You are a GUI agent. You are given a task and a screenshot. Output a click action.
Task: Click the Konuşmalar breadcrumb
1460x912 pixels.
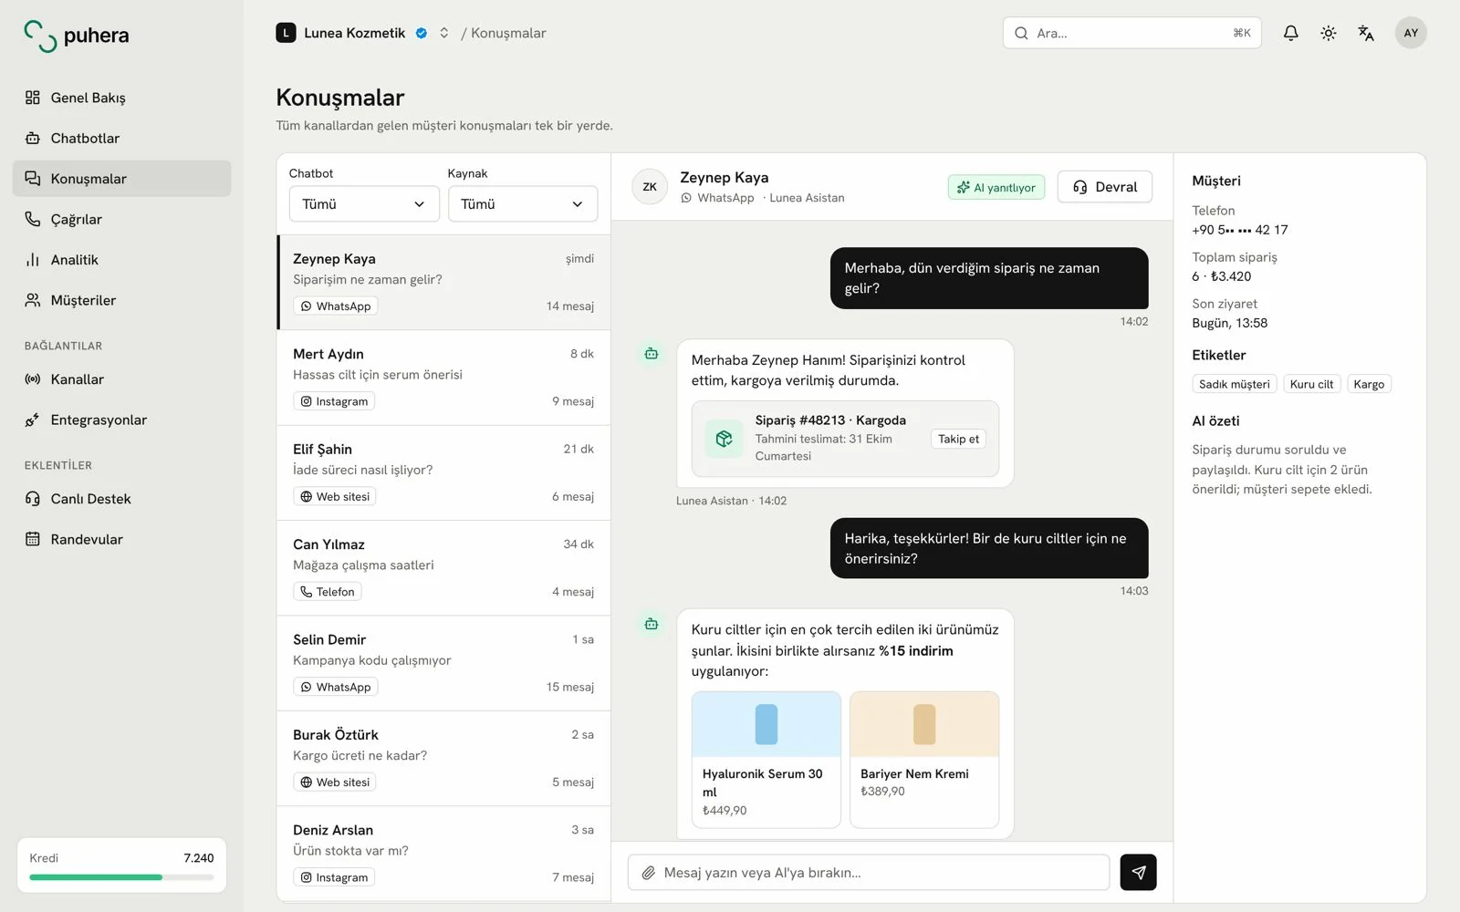click(508, 33)
